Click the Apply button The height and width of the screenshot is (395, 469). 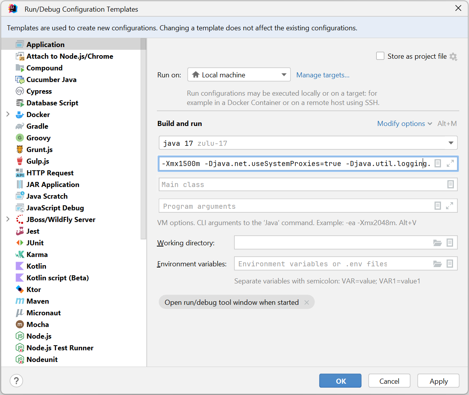pos(439,381)
